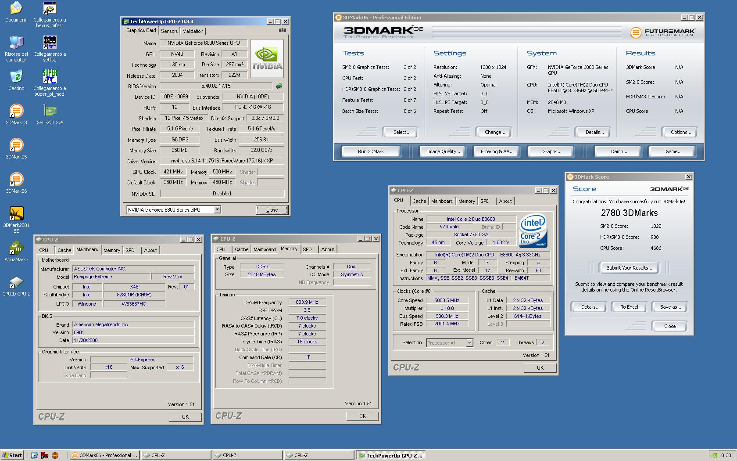The height and width of the screenshot is (461, 737).
Task: Switch to the Sensors tab in GPU-Z
Action: [169, 31]
